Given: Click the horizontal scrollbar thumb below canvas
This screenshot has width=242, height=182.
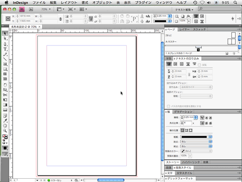Looking at the screenshot, I should tap(111, 180).
